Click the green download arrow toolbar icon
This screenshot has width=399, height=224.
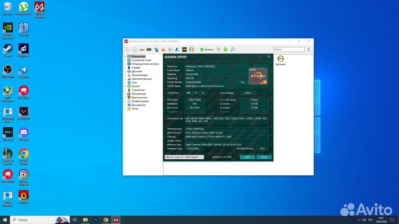coord(225,50)
